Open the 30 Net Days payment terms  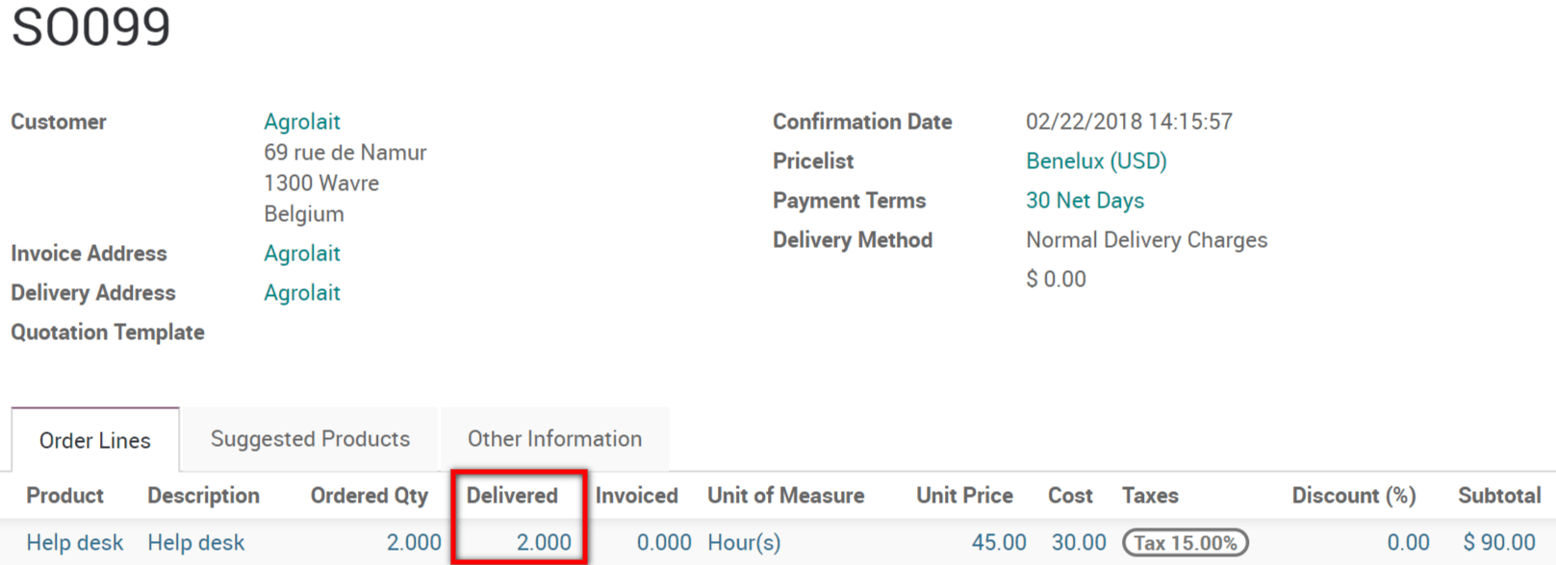[1084, 201]
